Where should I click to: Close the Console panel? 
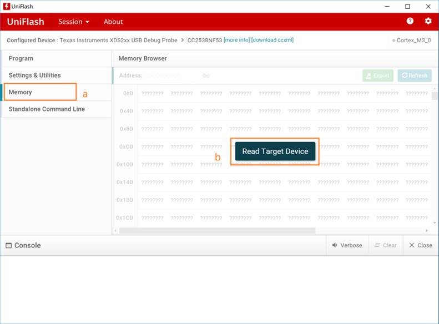pyautogui.click(x=420, y=245)
